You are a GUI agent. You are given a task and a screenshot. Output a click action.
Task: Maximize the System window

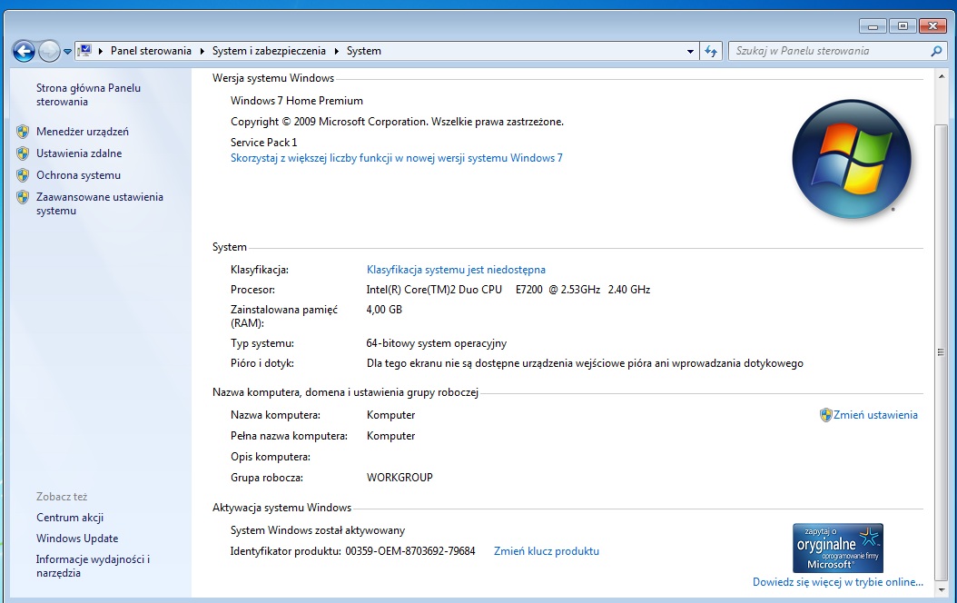903,26
